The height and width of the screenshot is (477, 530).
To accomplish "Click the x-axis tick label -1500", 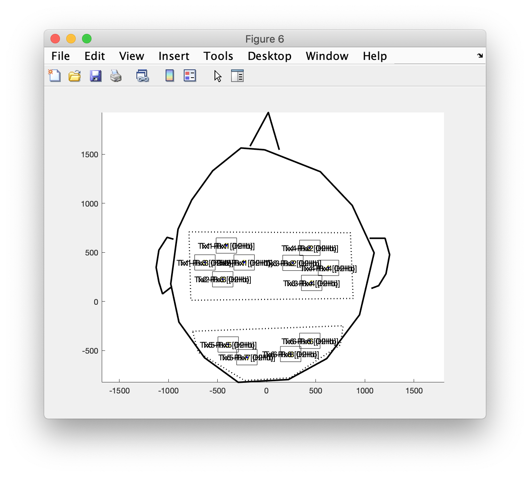I will click(x=119, y=391).
